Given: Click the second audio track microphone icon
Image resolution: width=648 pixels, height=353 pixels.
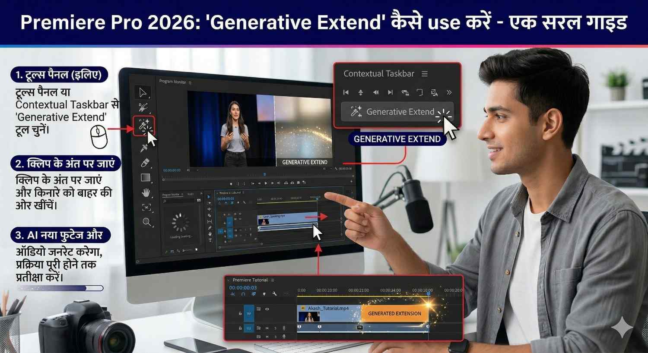Looking at the screenshot, I should 284,337.
